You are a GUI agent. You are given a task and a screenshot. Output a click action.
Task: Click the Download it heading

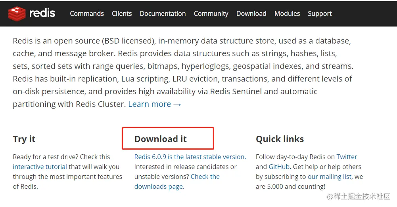pyautogui.click(x=161, y=139)
